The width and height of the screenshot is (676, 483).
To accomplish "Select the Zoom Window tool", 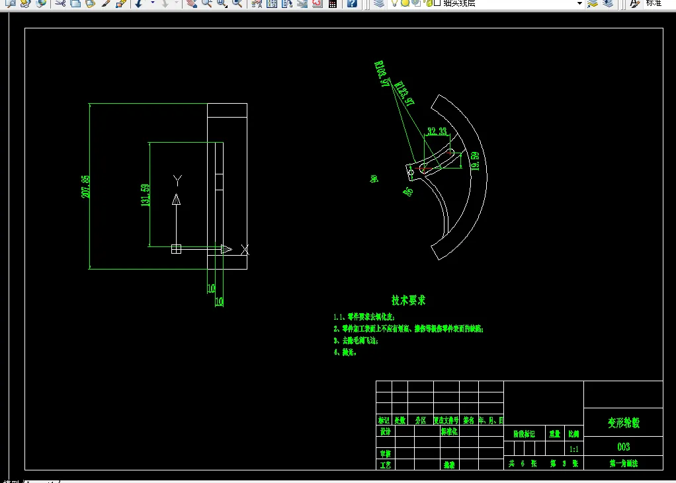I will pyautogui.click(x=222, y=3).
